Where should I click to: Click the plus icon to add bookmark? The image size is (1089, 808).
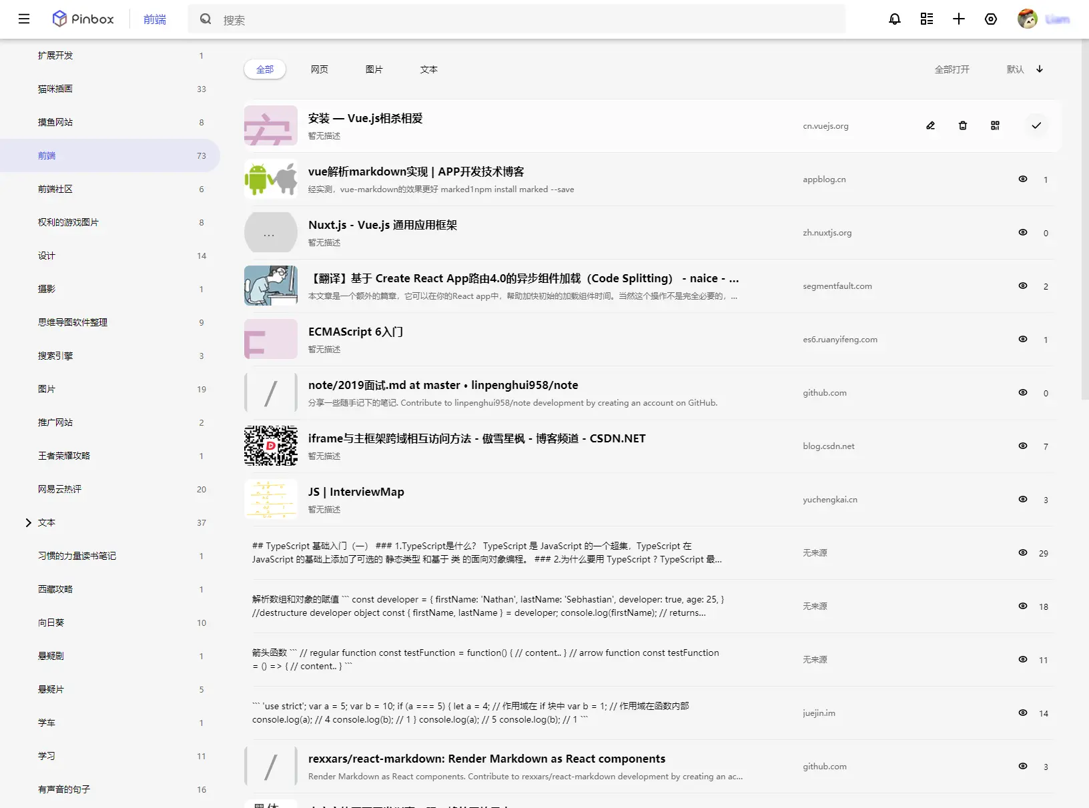(x=959, y=19)
